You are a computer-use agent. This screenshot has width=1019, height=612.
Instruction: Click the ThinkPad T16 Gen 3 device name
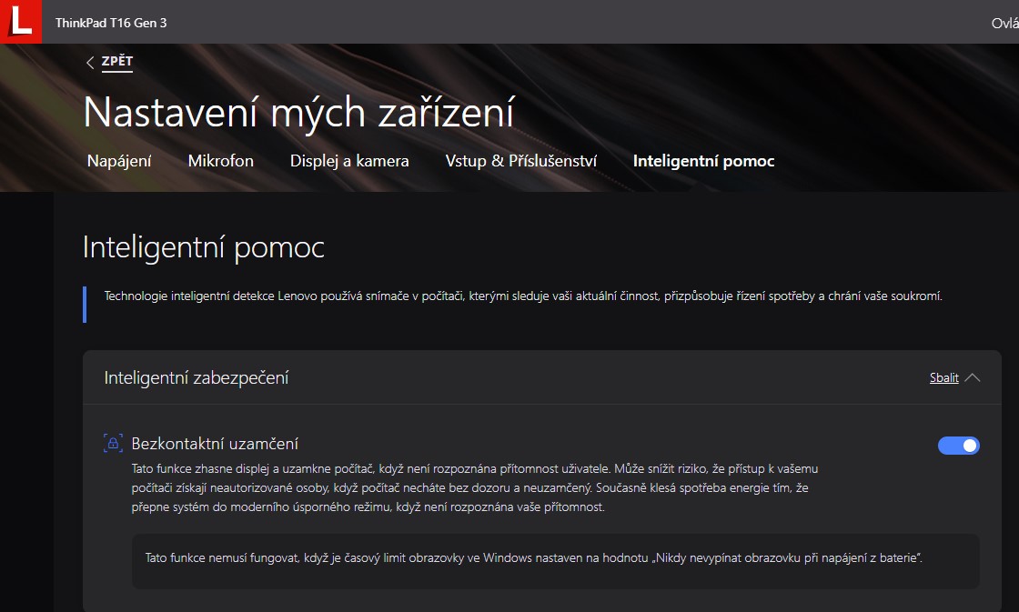pos(111,23)
